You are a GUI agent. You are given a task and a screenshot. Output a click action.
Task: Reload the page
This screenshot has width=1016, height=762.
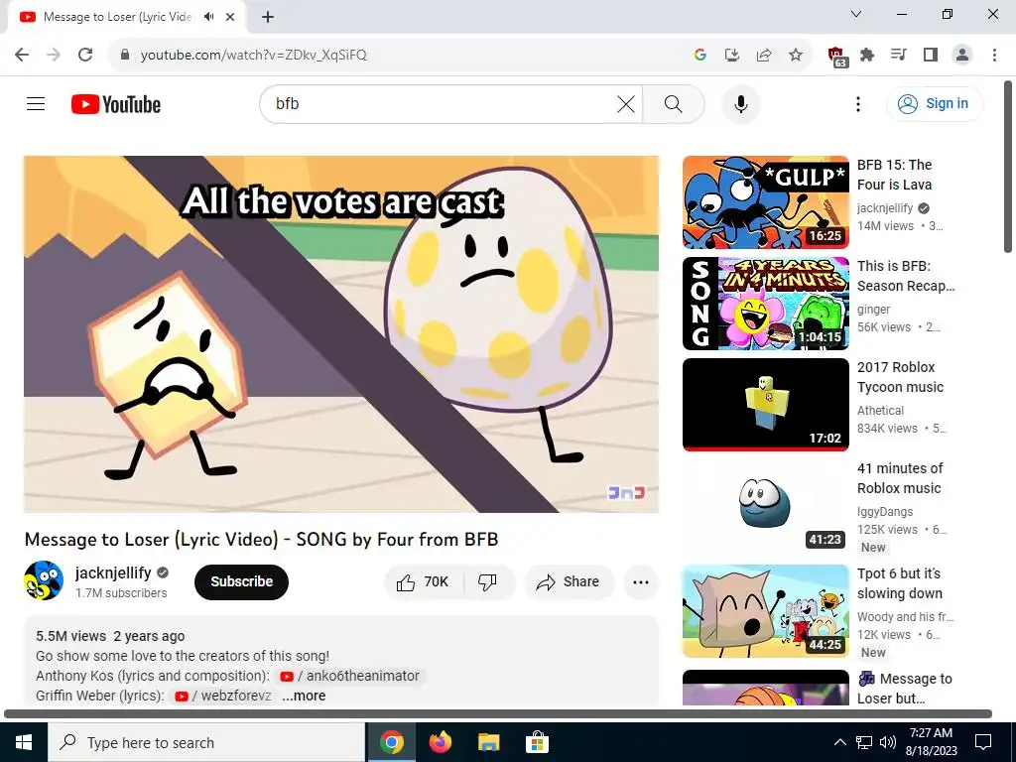pos(85,55)
